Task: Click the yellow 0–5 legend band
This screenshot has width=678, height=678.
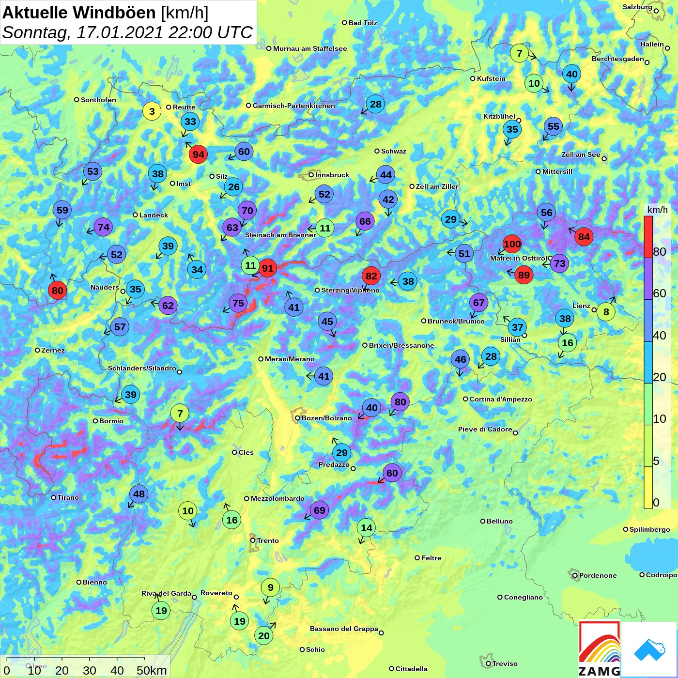Action: coord(648,488)
